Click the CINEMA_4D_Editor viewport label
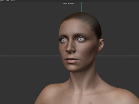 (x=68, y=3)
